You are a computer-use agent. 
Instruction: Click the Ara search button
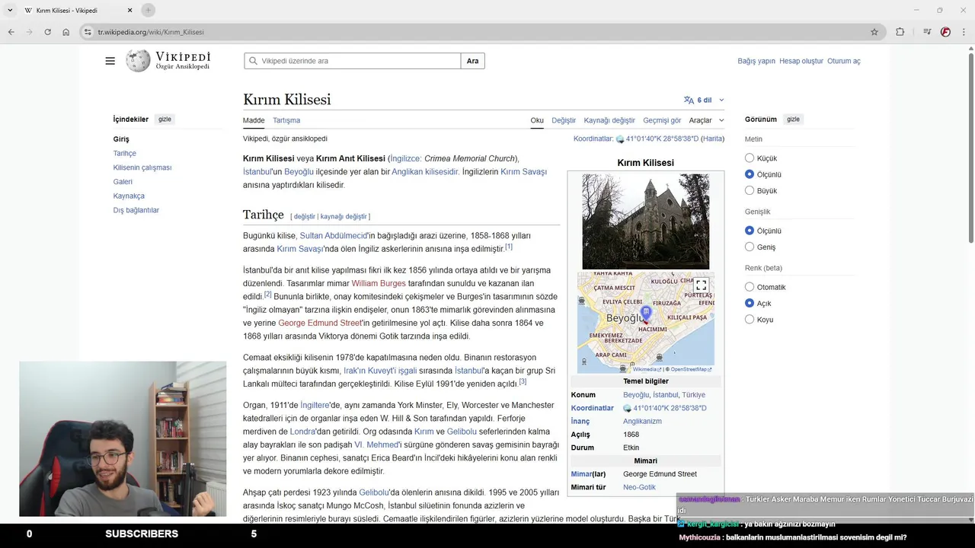click(x=472, y=61)
